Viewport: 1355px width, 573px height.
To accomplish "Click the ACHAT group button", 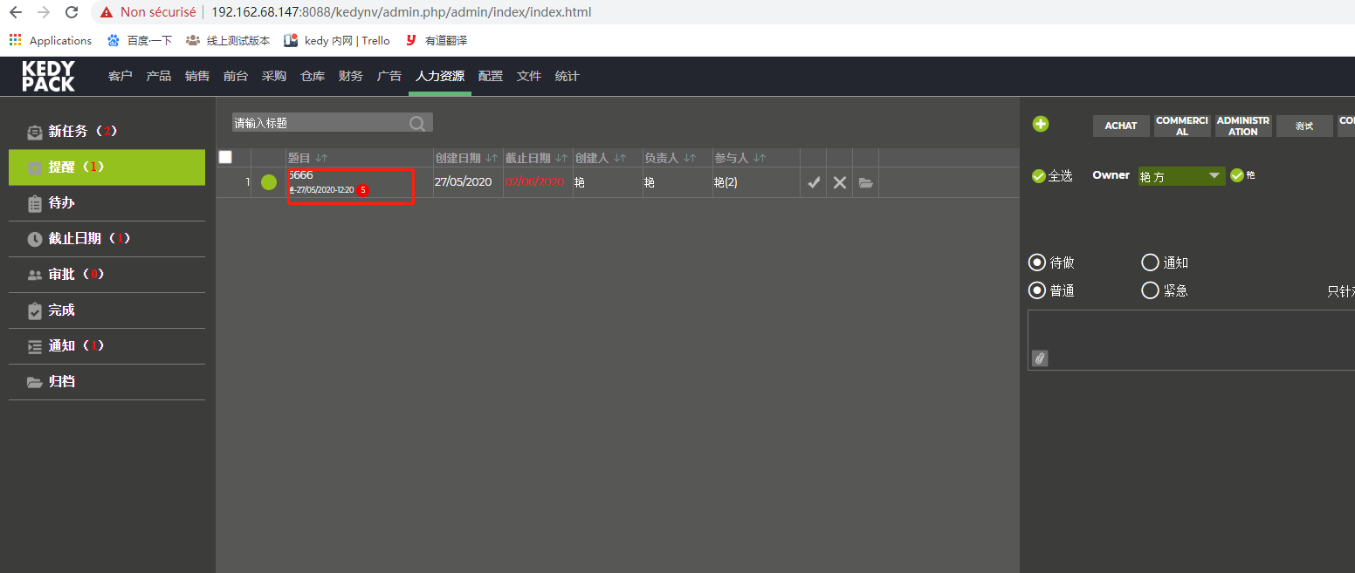I will (x=1121, y=126).
